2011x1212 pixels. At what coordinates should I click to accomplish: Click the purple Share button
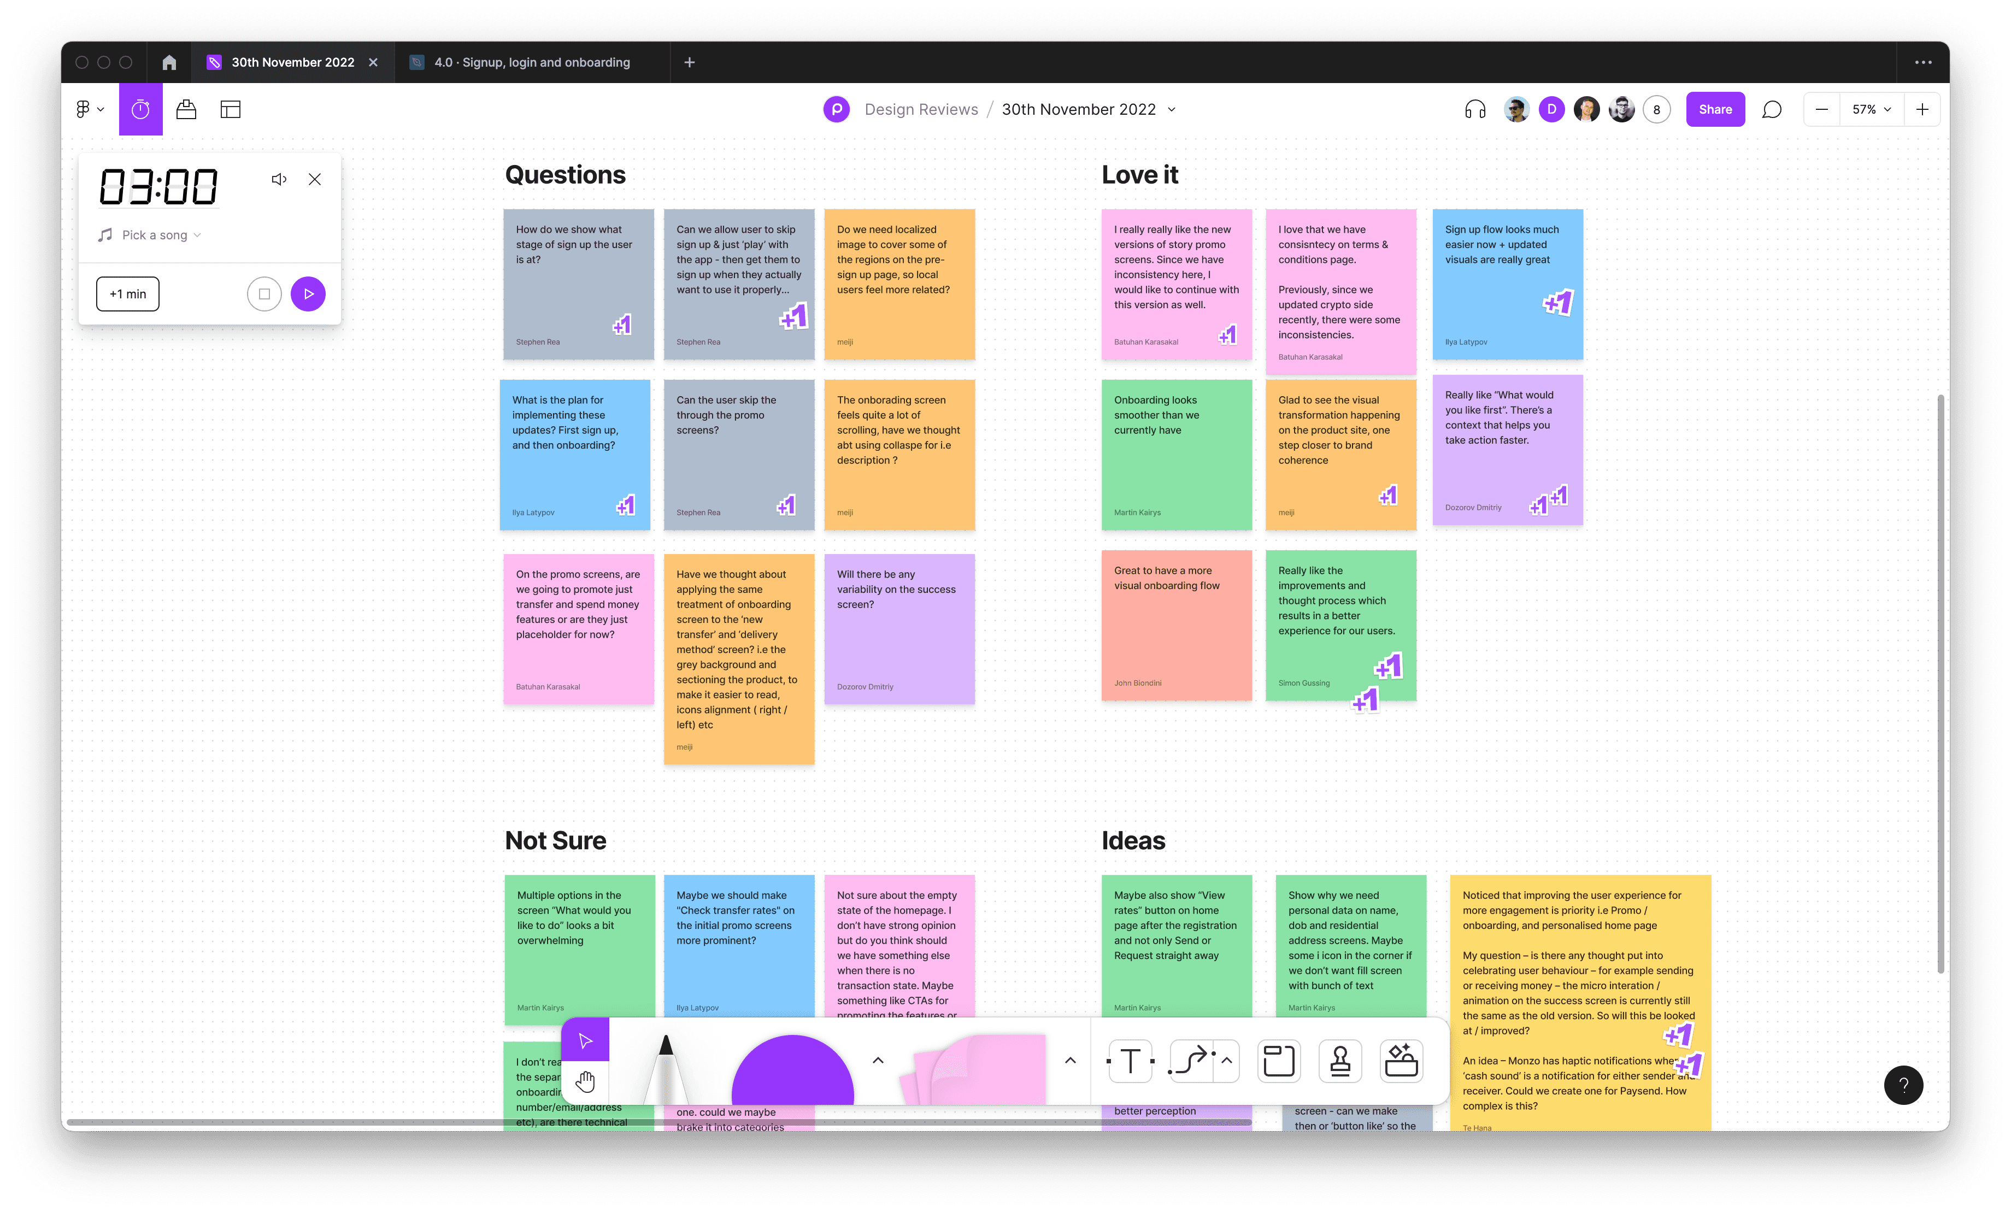pos(1715,109)
